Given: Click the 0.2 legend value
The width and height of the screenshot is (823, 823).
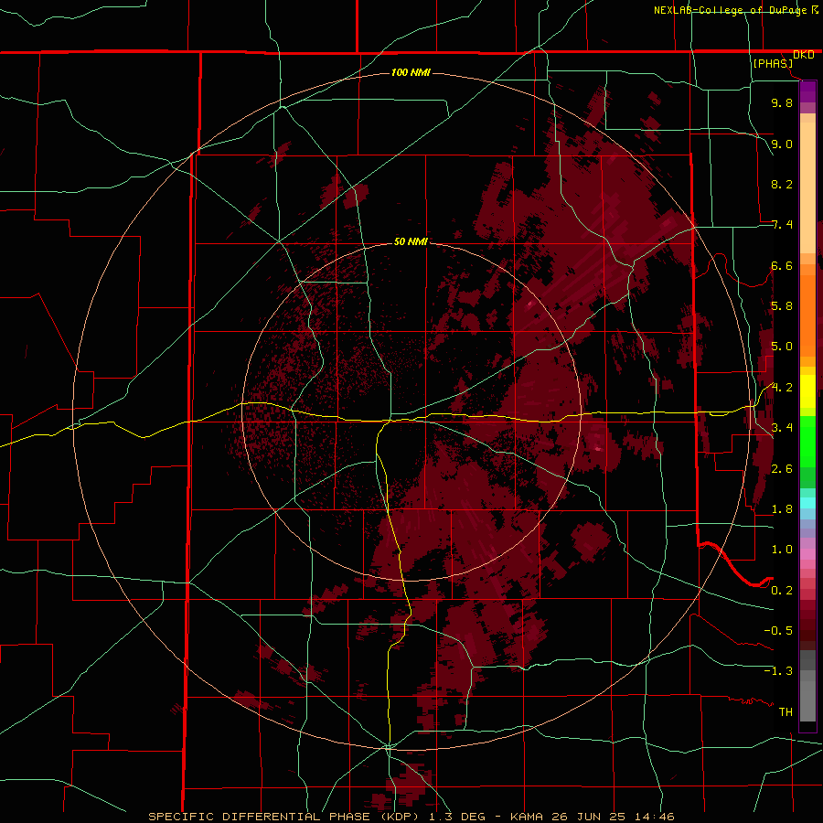Looking at the screenshot, I should tap(782, 591).
